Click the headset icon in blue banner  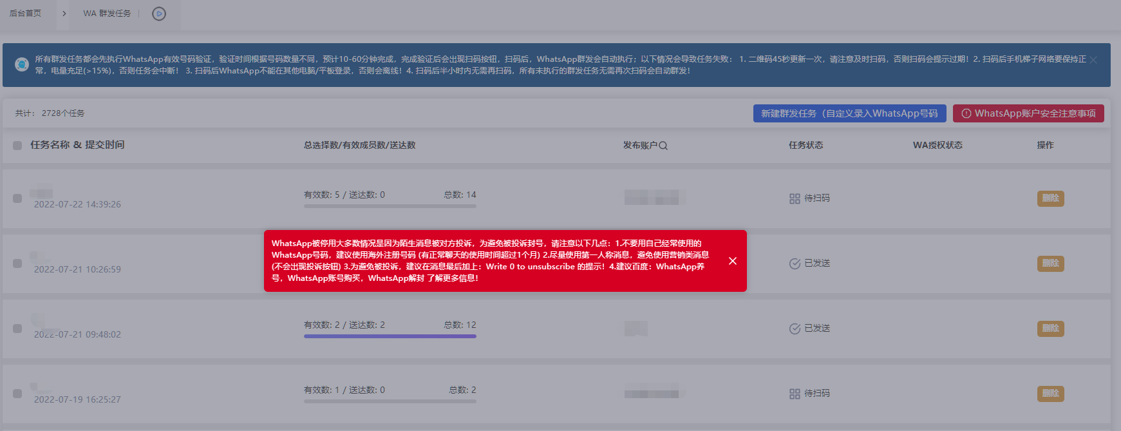(22, 64)
